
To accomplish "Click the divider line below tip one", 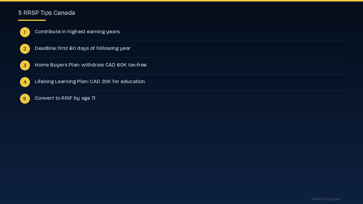I will pyautogui.click(x=190, y=41).
